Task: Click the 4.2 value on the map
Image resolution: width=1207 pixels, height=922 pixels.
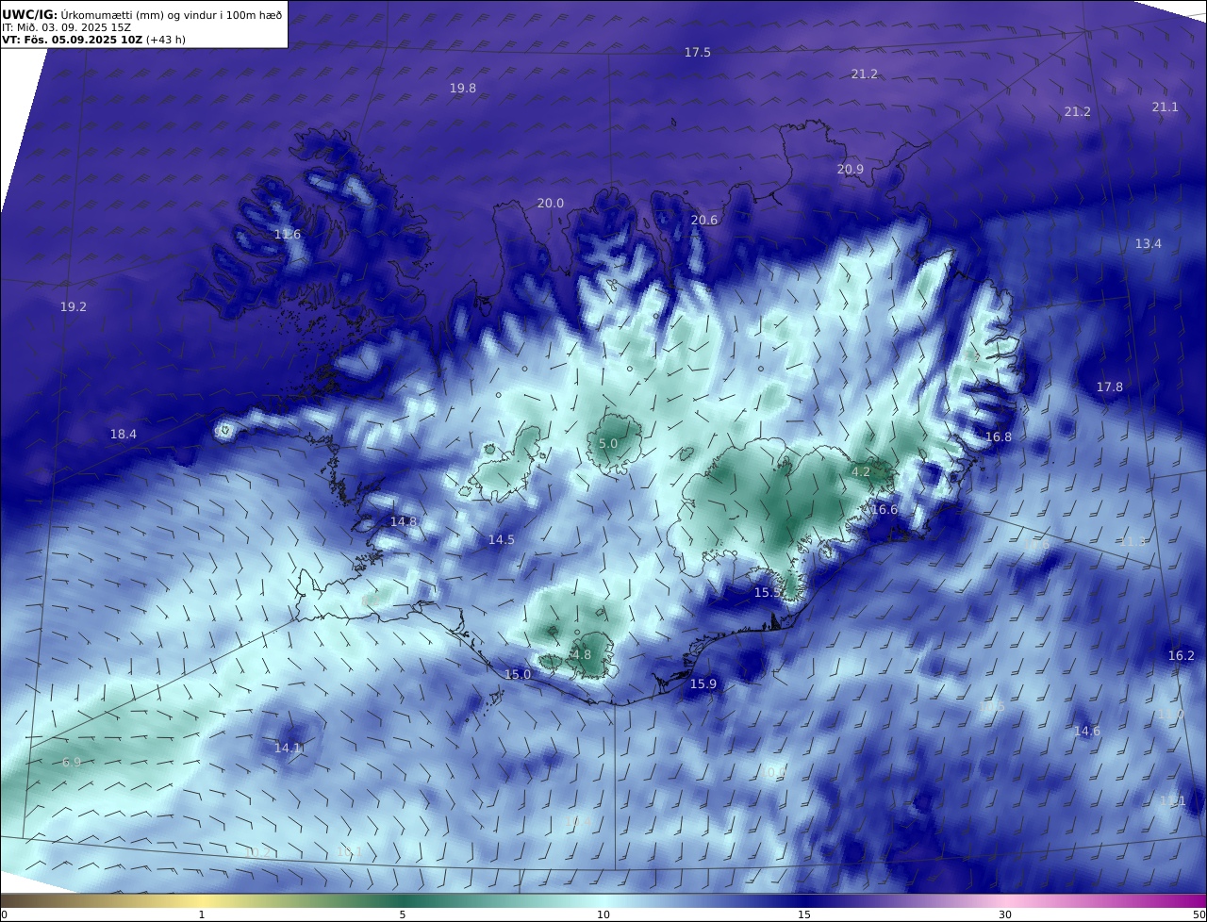Action: click(x=861, y=472)
